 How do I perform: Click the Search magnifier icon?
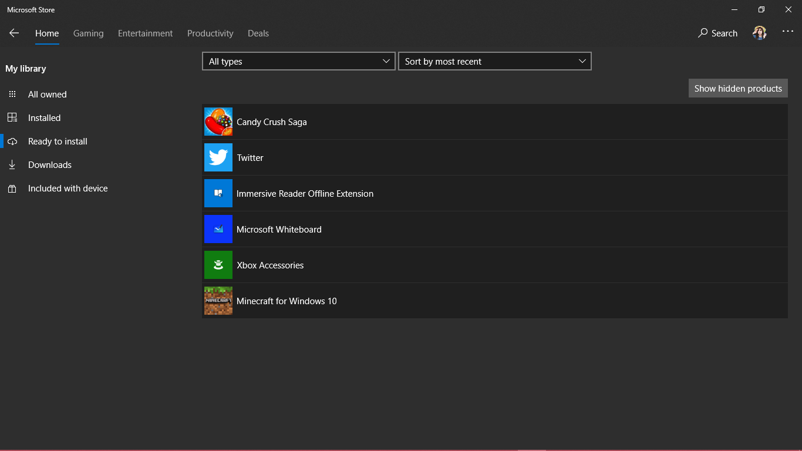tap(703, 33)
